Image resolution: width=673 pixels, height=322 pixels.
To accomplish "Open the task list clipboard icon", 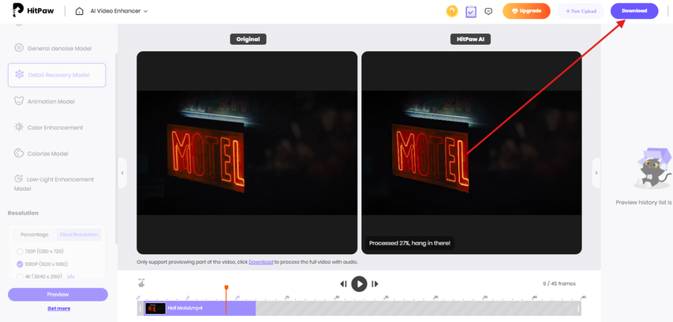I will click(x=471, y=12).
